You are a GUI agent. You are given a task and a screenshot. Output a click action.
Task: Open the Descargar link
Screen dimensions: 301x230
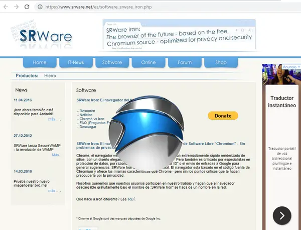88,127
